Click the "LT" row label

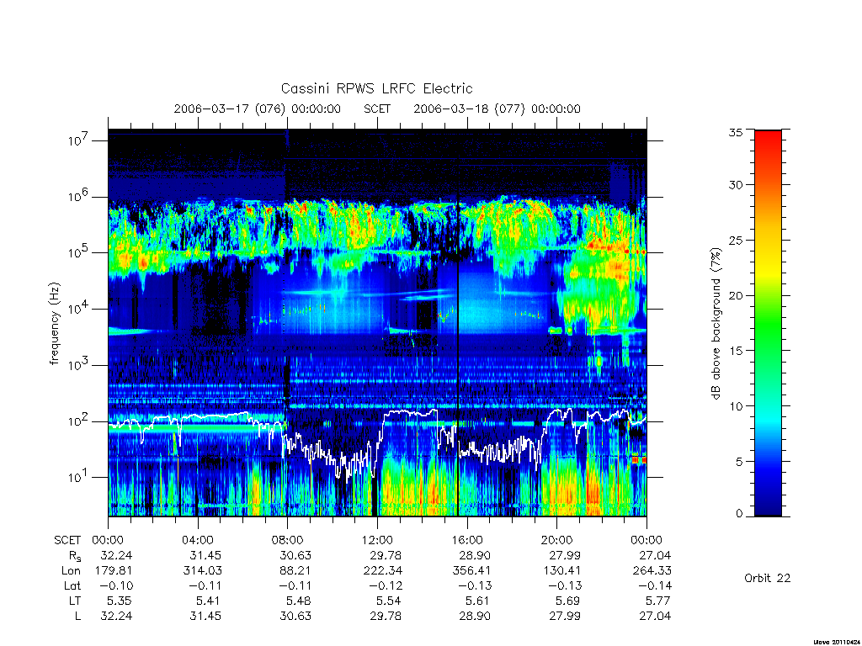(x=74, y=601)
